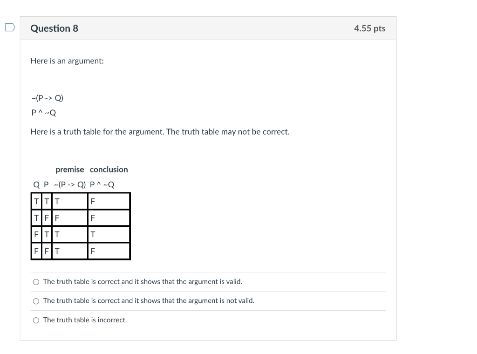Select 'The truth table is correct and valid' option
This screenshot has height=354, width=477.
pyautogui.click(x=36, y=281)
